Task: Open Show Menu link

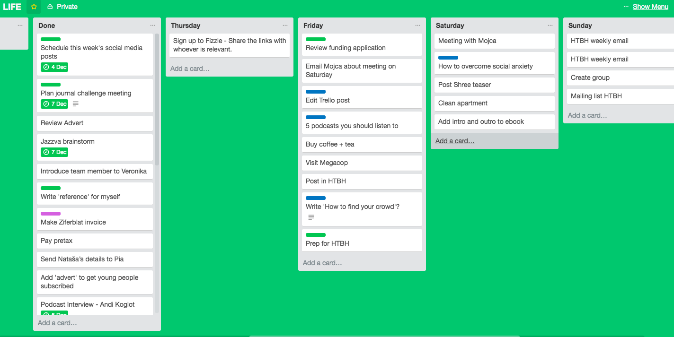Action: 650,7
